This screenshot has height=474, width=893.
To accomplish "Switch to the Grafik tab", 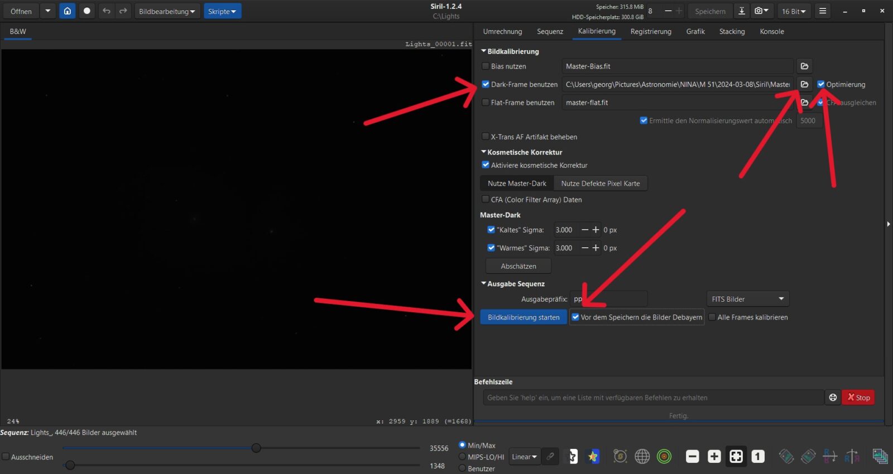I will pyautogui.click(x=695, y=32).
